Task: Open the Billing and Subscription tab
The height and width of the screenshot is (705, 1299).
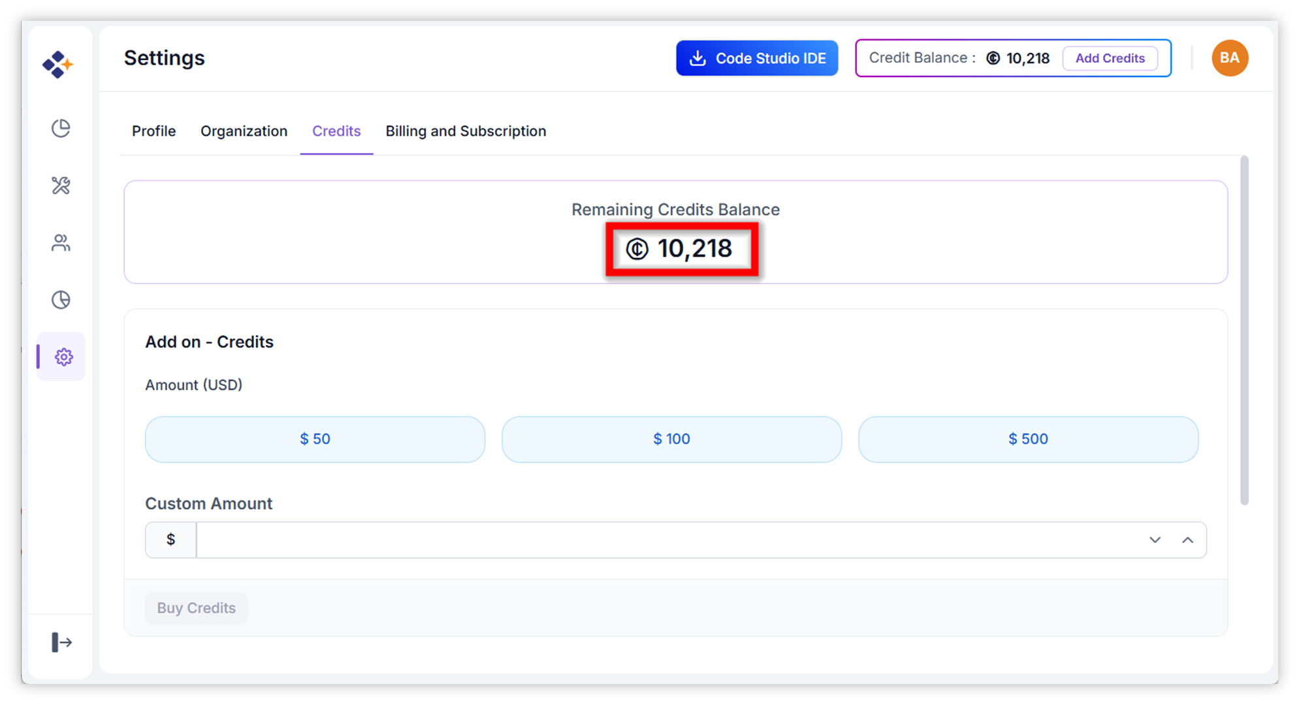Action: [x=465, y=131]
